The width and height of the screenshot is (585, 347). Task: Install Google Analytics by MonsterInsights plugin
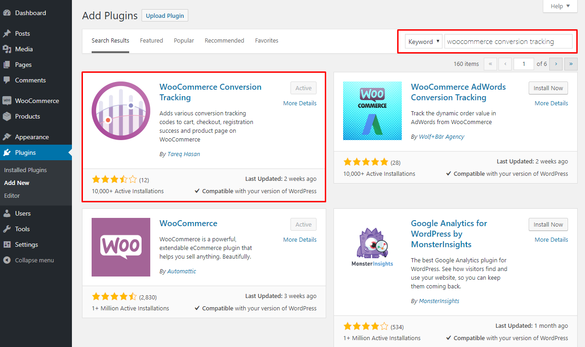click(548, 224)
